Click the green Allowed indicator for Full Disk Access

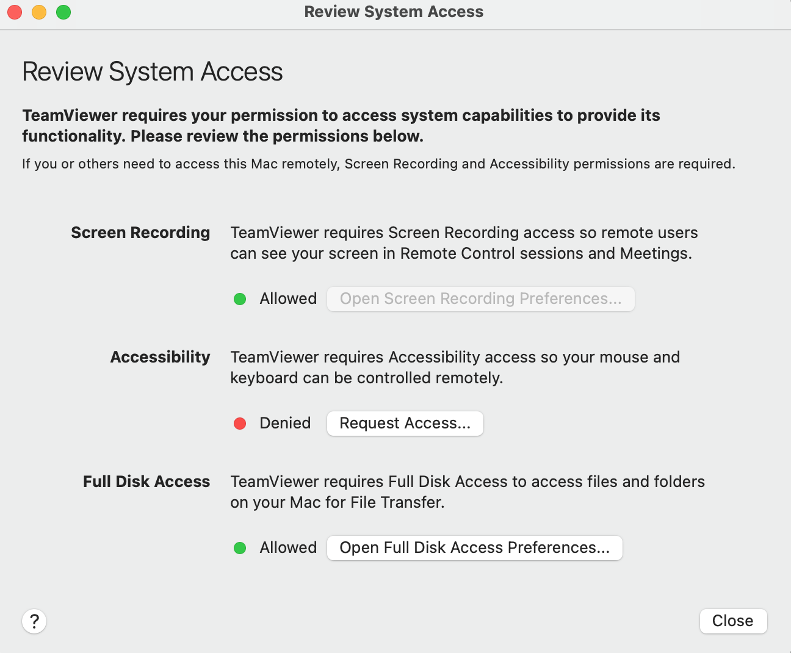pyautogui.click(x=240, y=548)
